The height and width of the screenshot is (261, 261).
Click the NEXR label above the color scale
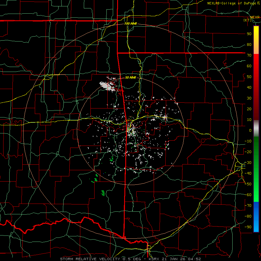click(x=255, y=17)
